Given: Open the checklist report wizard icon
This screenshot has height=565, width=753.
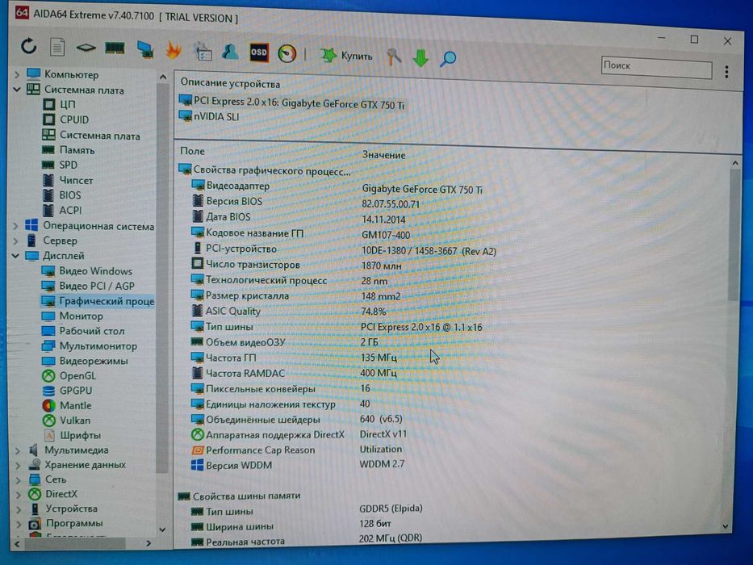Looking at the screenshot, I should (x=203, y=51).
